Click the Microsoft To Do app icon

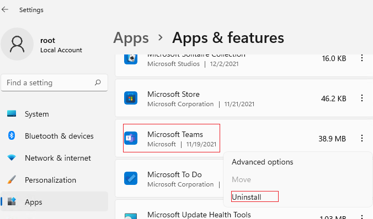click(131, 178)
